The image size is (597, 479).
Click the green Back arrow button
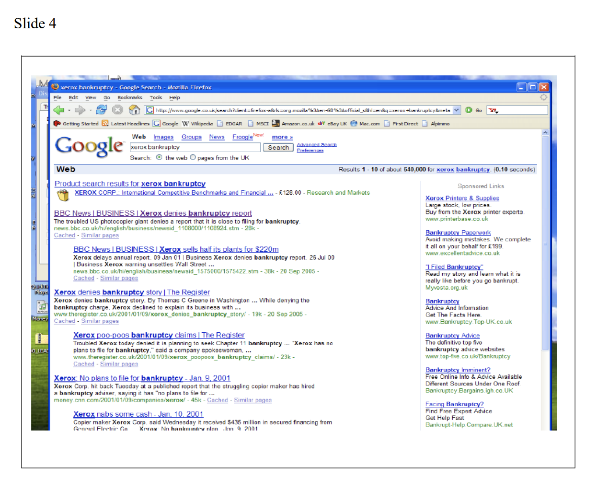(59, 110)
